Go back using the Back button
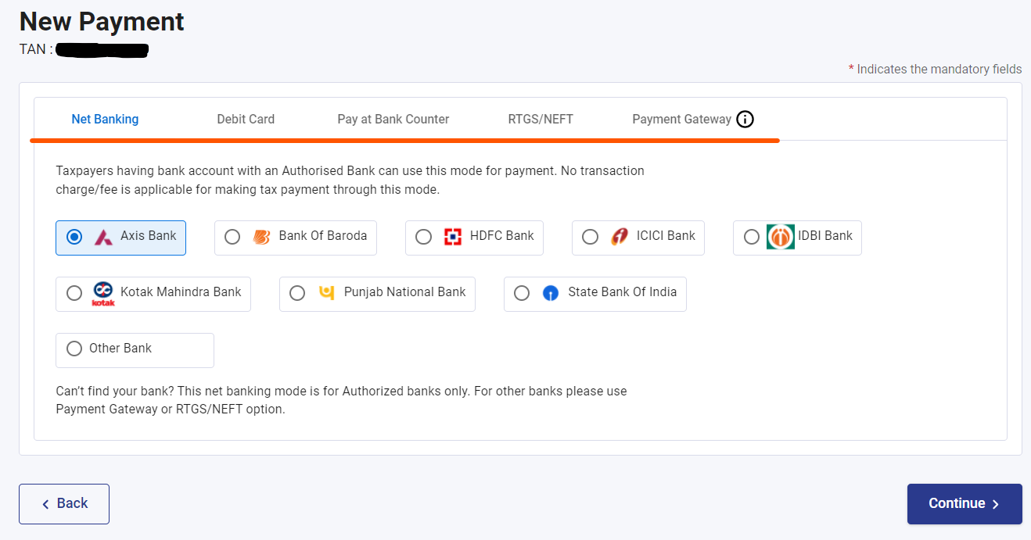 click(x=63, y=503)
